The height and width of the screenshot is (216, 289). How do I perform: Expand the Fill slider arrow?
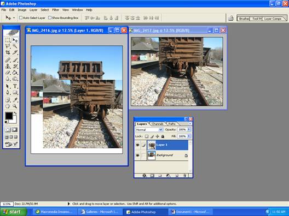click(x=189, y=136)
